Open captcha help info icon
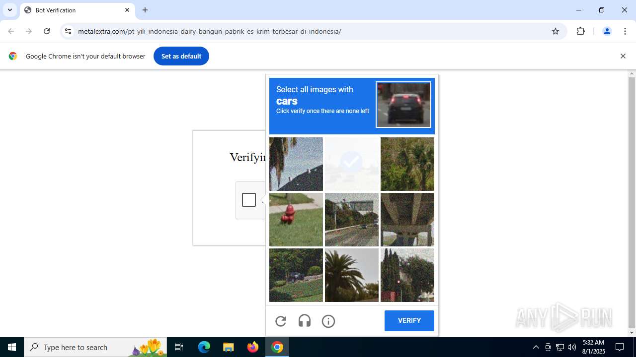 (328, 321)
